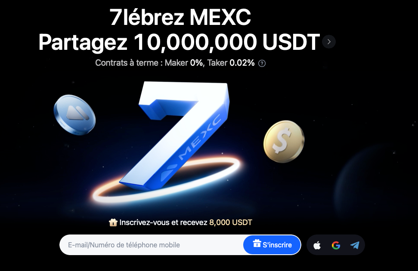Choose the Telegram paper-plane sign-up icon
418x271 pixels.
pyautogui.click(x=355, y=245)
